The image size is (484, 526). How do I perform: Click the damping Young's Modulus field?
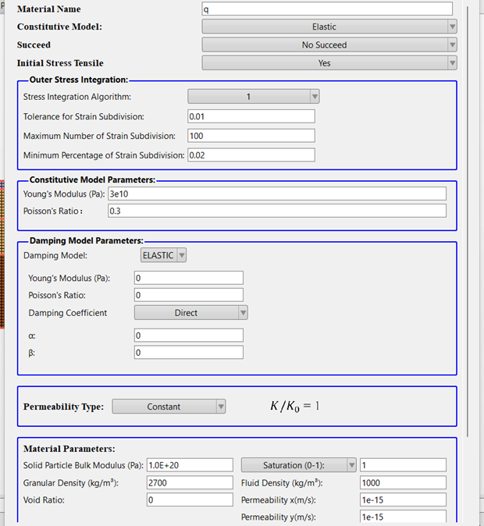189,278
